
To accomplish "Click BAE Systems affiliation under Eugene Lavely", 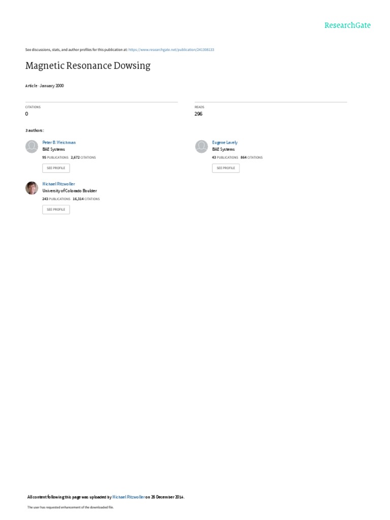I will click(223, 149).
